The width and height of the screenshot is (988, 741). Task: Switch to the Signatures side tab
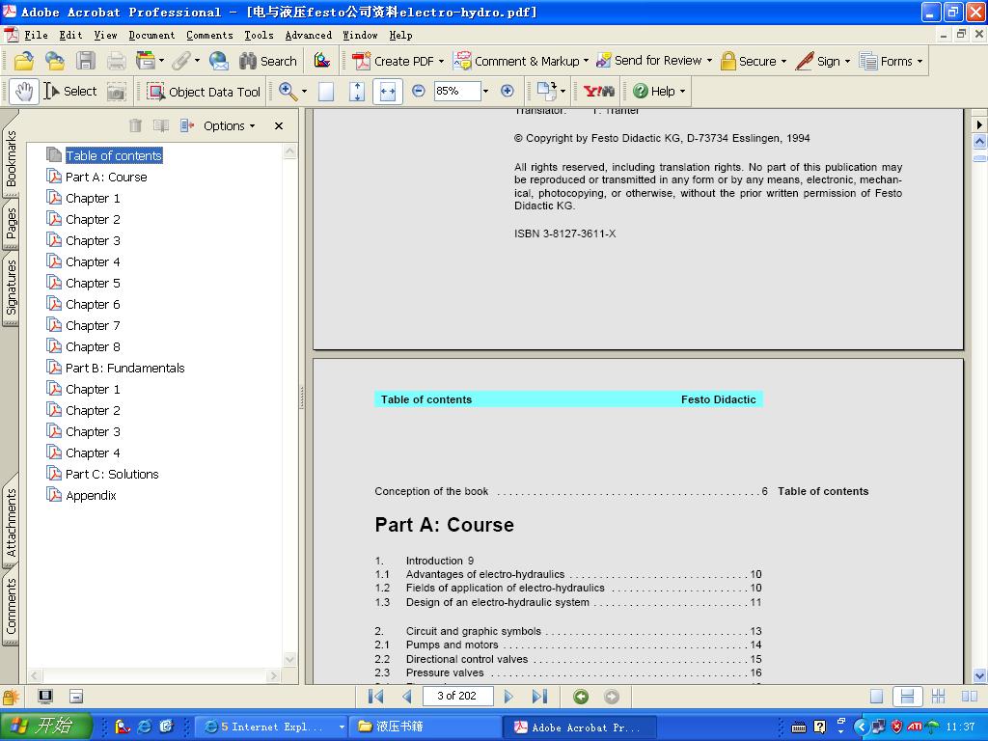coord(11,288)
